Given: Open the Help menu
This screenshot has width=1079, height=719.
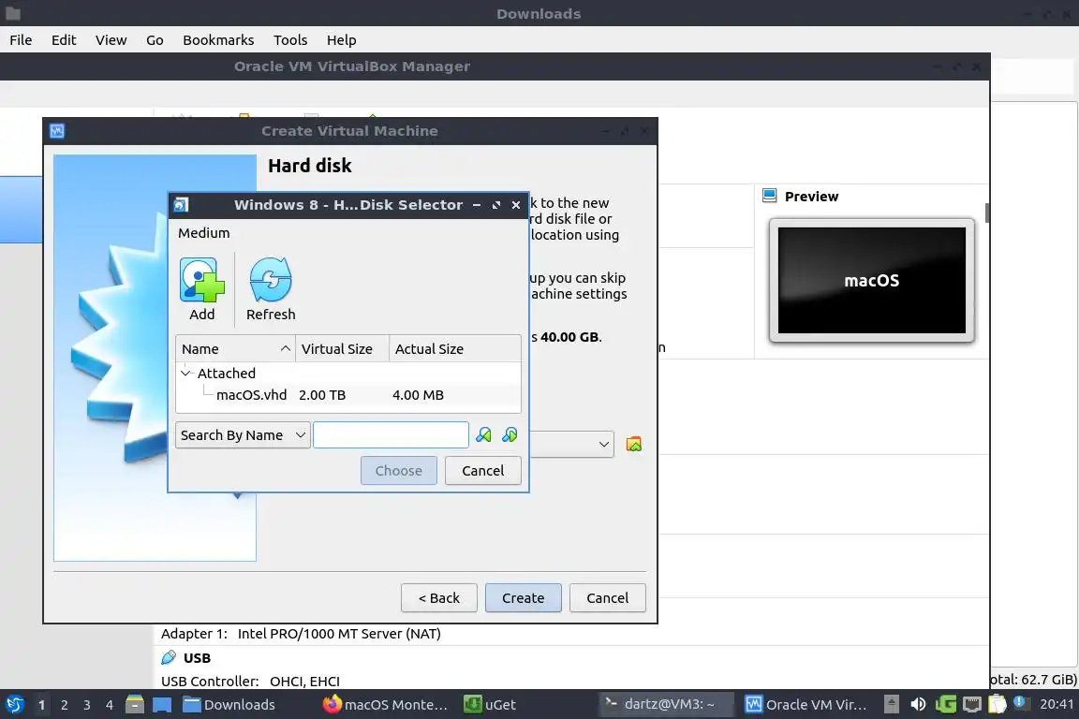Looking at the screenshot, I should [x=341, y=40].
